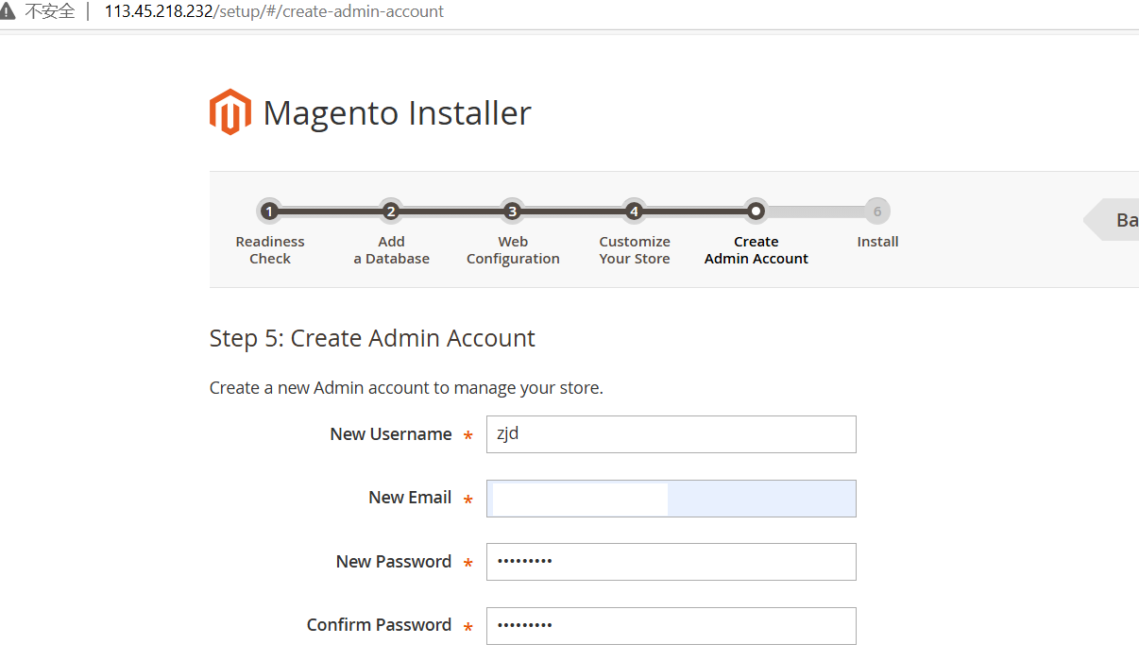This screenshot has height=661, width=1139.
Task: Click the Confirm Password field
Action: 671,625
